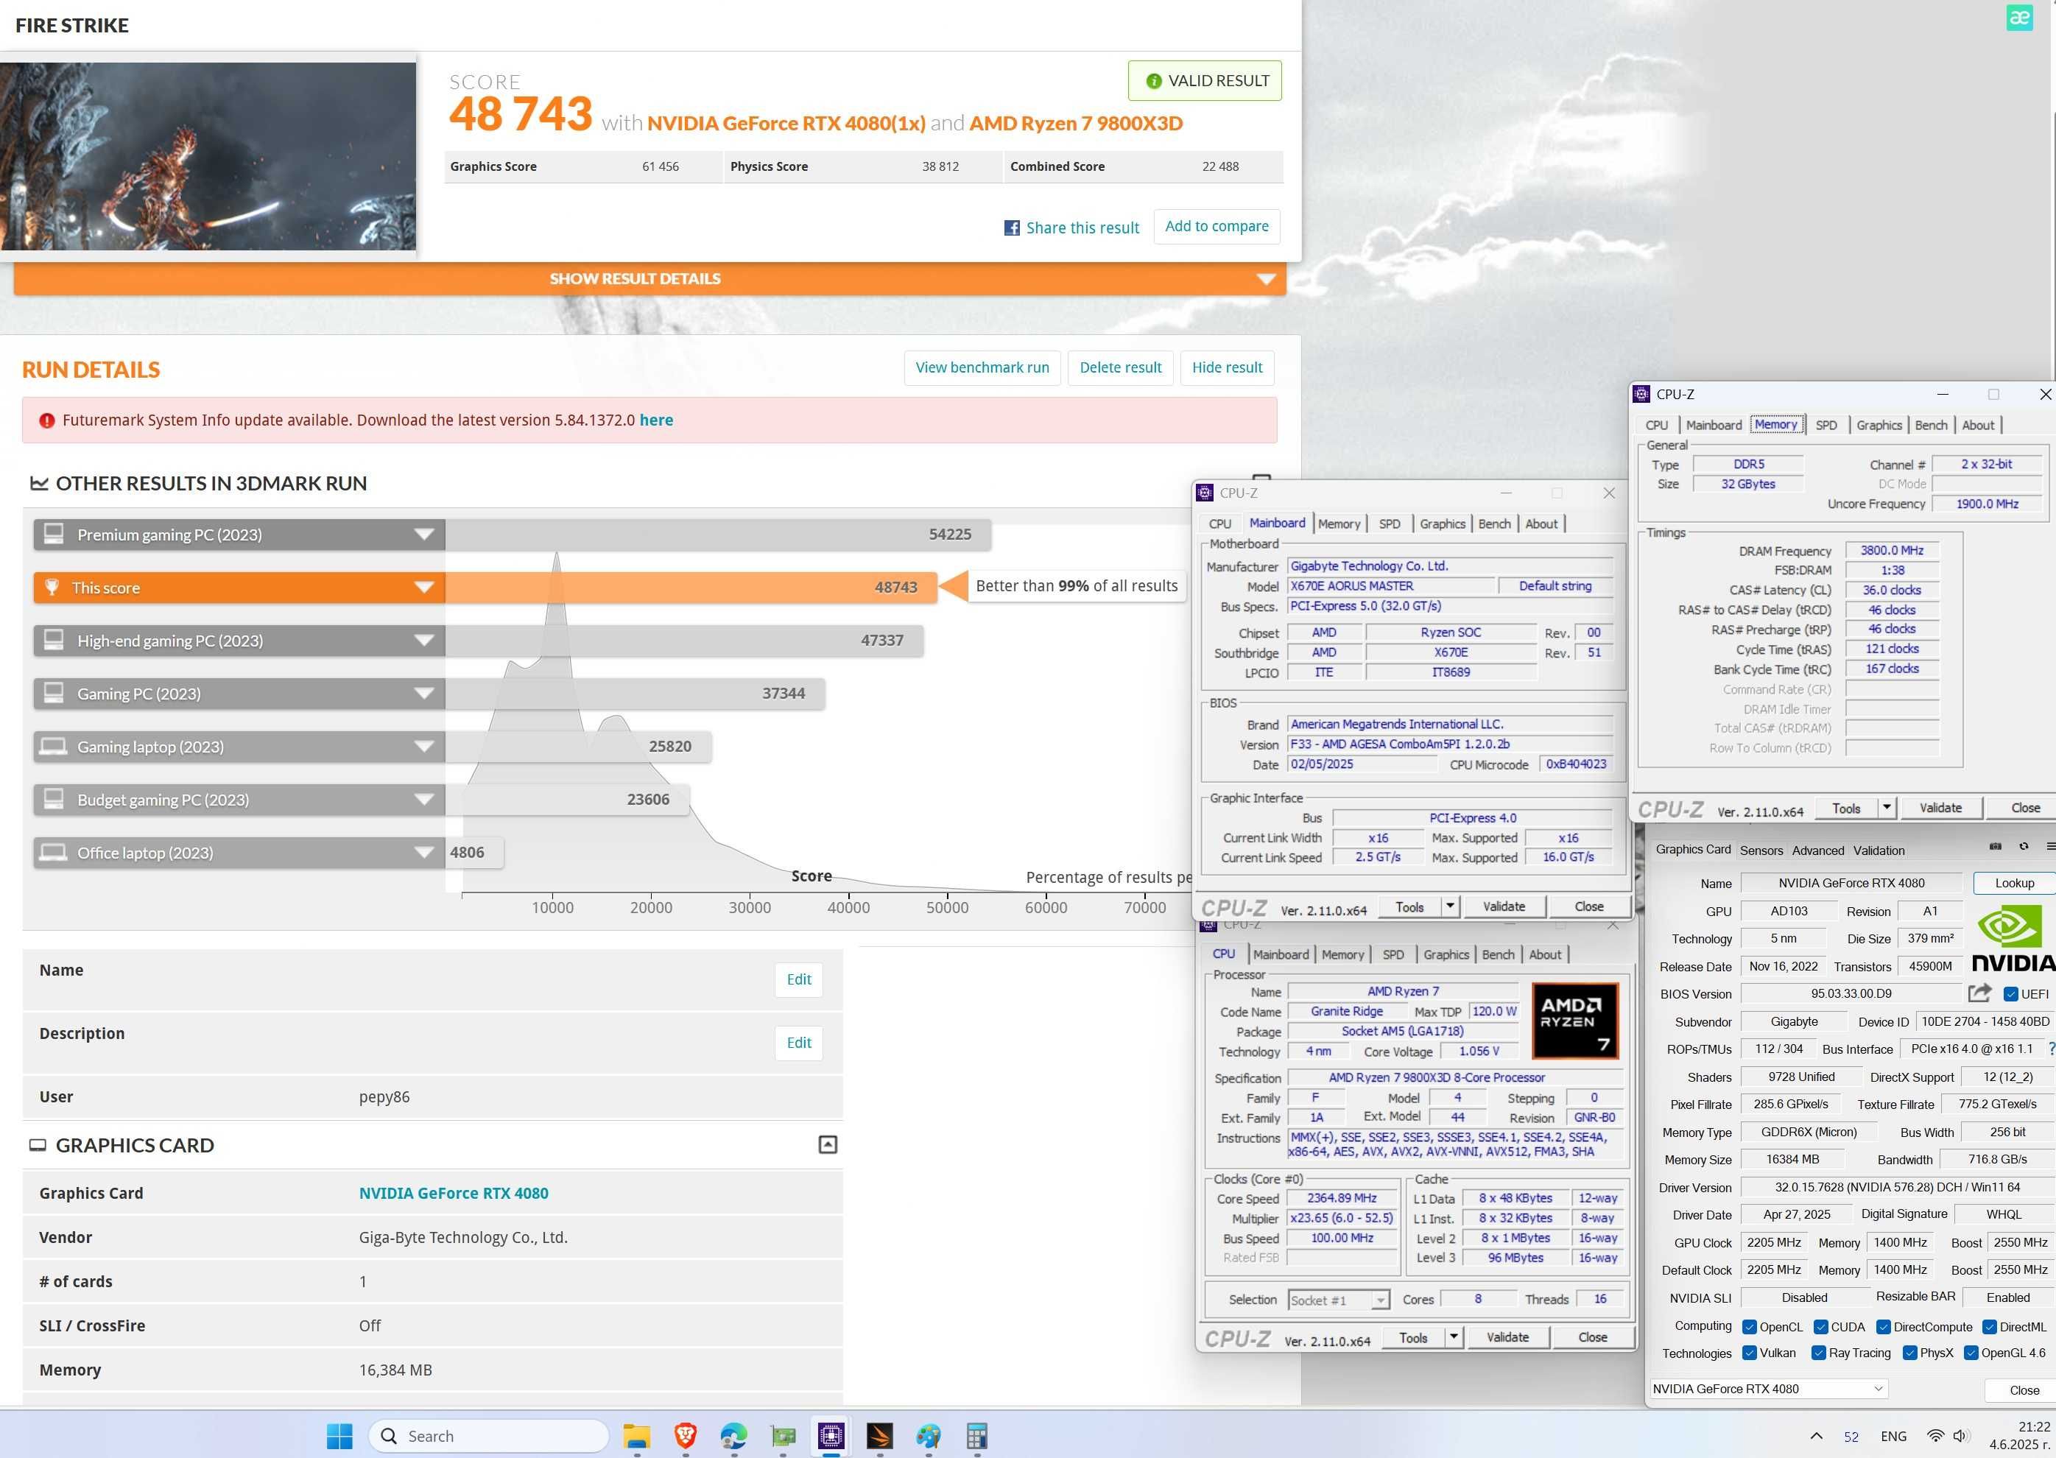2056x1458 pixels.
Task: Expand Gaming PC (2023) row
Action: point(423,693)
